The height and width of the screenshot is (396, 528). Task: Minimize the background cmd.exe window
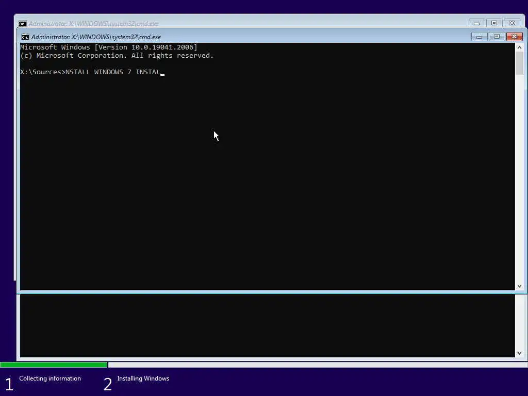[476, 23]
